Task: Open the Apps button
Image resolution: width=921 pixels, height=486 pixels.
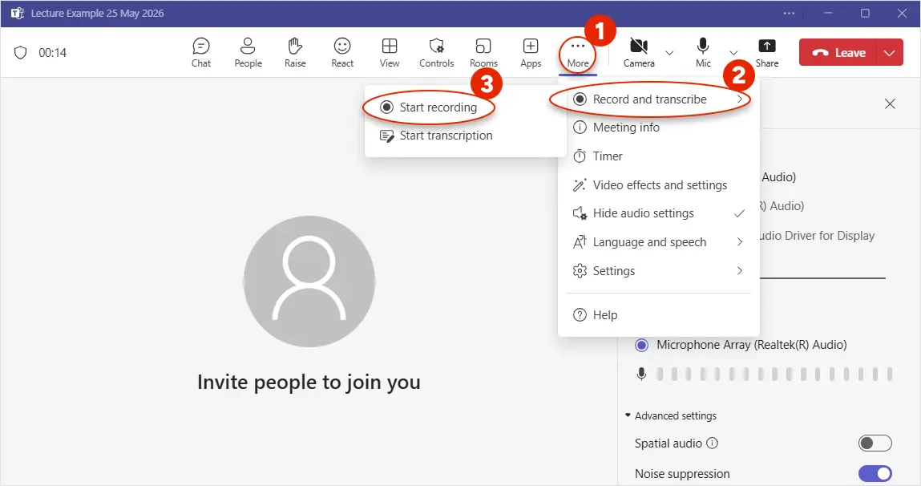Action: click(x=531, y=52)
